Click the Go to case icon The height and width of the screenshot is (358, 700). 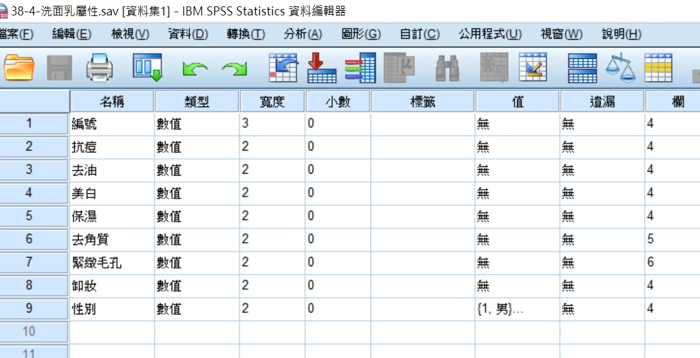pos(282,67)
